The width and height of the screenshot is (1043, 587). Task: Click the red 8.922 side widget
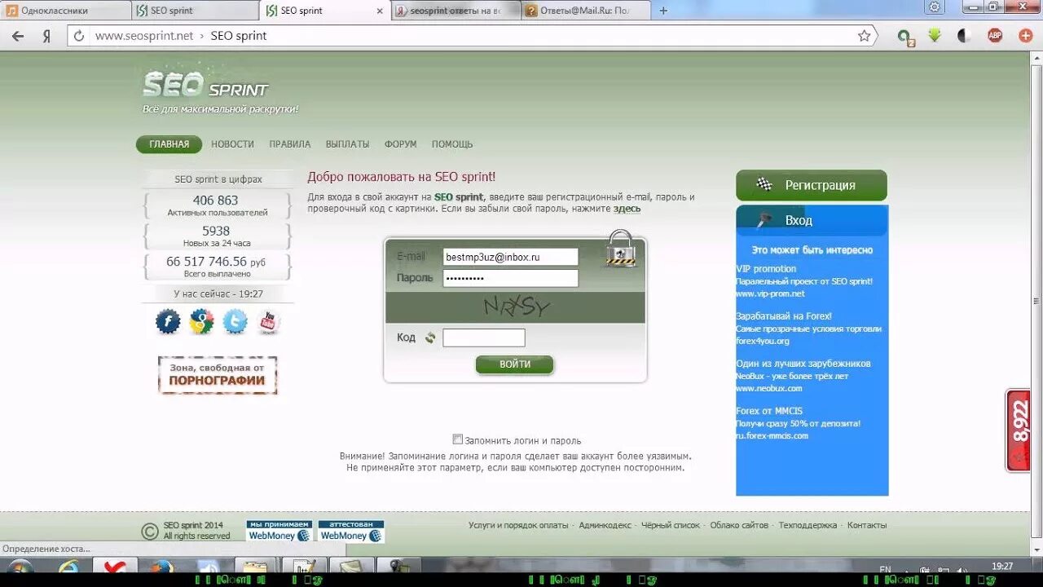coord(1019,430)
